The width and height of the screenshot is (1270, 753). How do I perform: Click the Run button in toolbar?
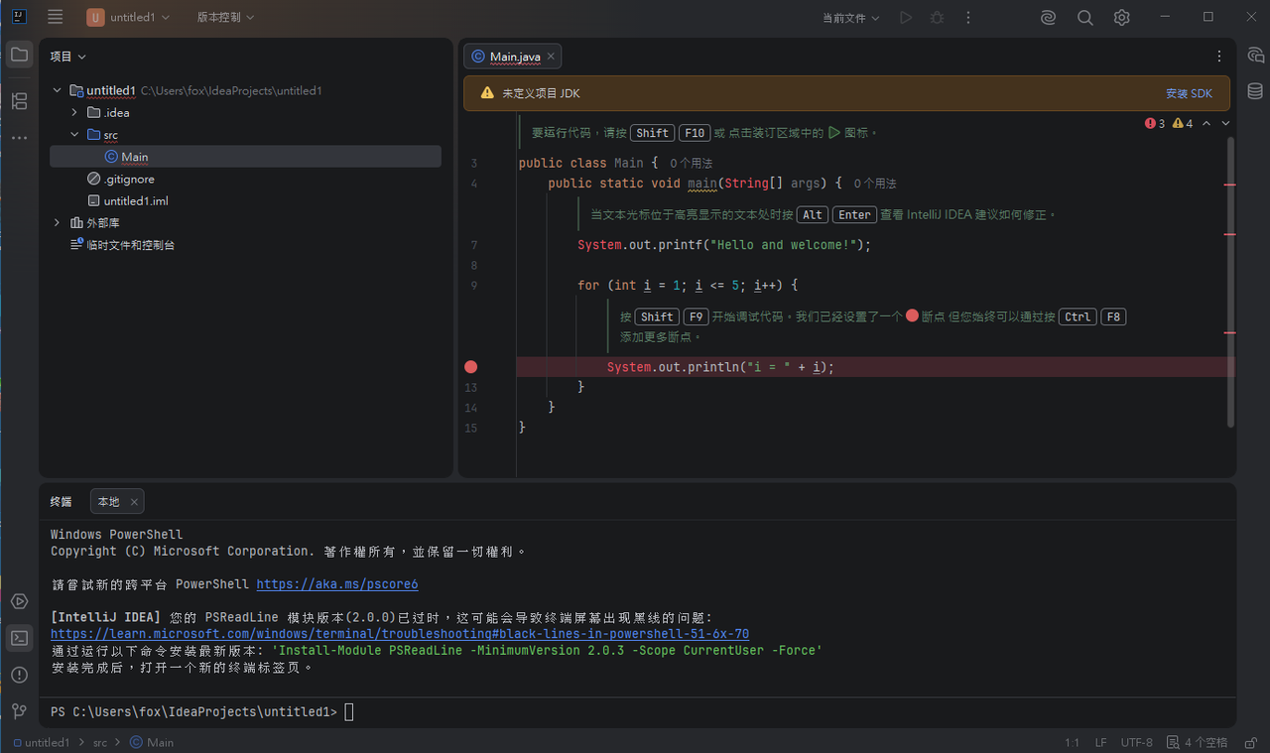click(906, 17)
